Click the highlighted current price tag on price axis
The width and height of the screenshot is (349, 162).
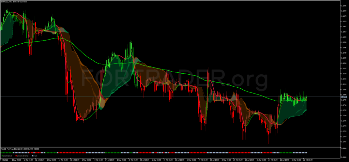tap(345, 97)
